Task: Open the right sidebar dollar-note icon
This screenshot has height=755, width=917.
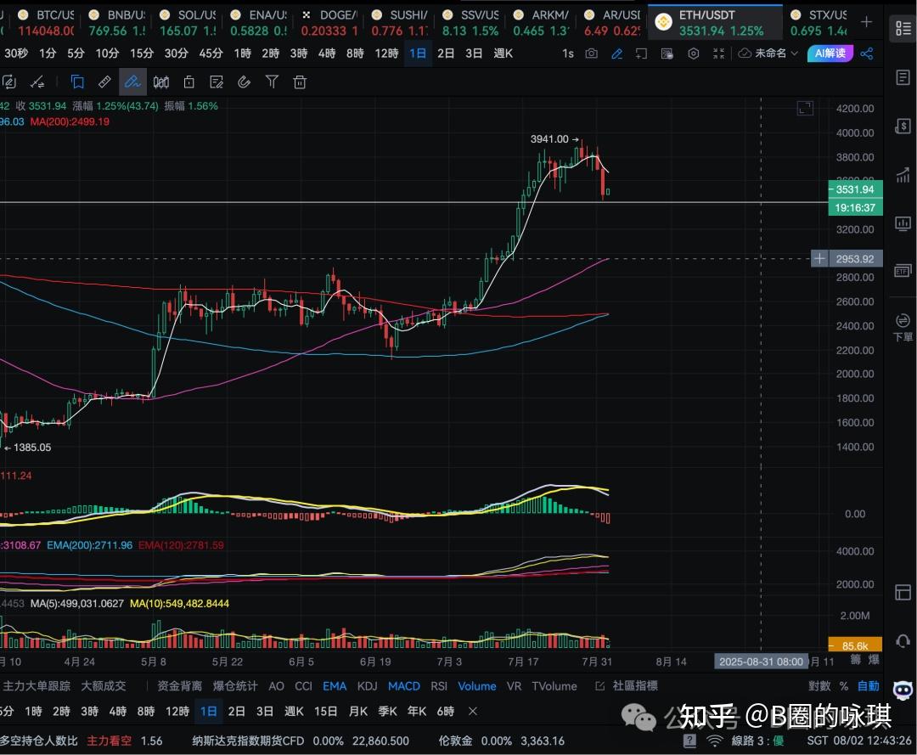Action: [903, 126]
